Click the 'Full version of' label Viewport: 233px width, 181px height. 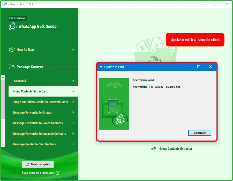[18, 18]
